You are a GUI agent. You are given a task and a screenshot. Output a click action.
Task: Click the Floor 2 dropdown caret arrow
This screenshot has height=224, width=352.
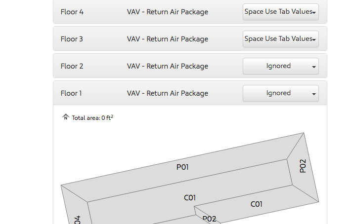pyautogui.click(x=314, y=67)
